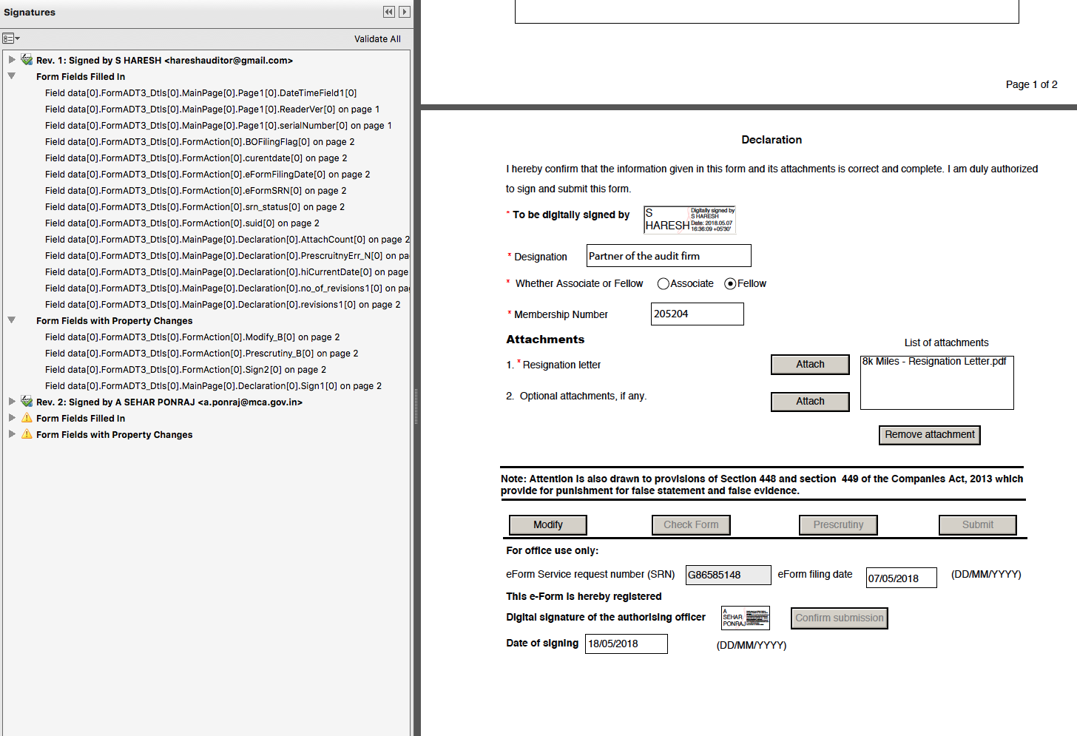Click Attach for Optional attachments
Screen dimensions: 1077x736
tap(810, 402)
